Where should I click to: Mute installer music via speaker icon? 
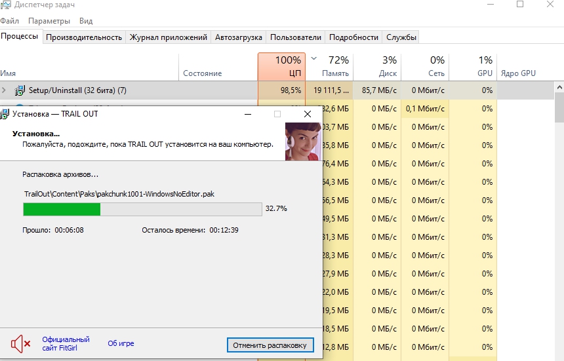20,344
